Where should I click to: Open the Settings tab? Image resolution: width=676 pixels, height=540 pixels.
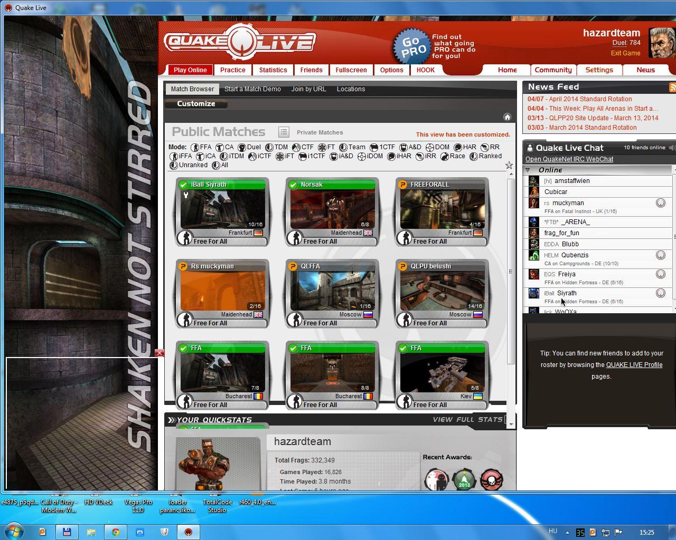click(x=599, y=70)
